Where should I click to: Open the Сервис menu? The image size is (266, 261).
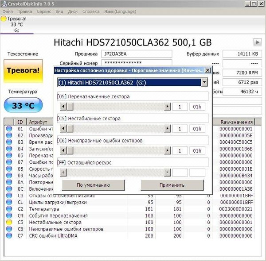(x=43, y=11)
